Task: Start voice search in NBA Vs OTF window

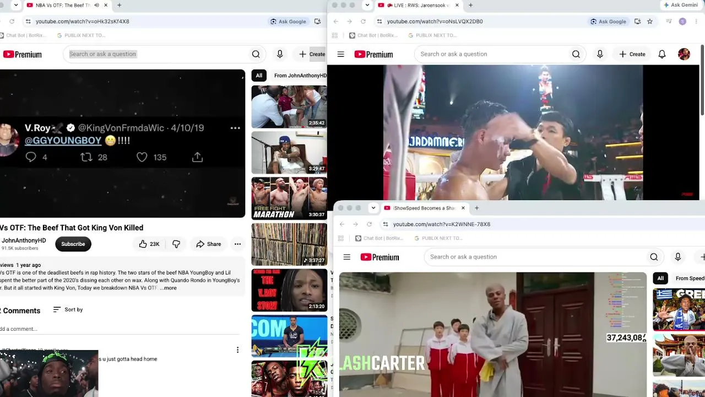Action: [280, 54]
